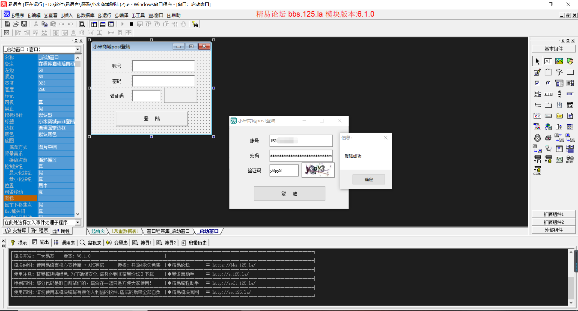Viewport: 578px width, 311px height.
Task: Show the 变量表 variables tab
Action: point(117,243)
